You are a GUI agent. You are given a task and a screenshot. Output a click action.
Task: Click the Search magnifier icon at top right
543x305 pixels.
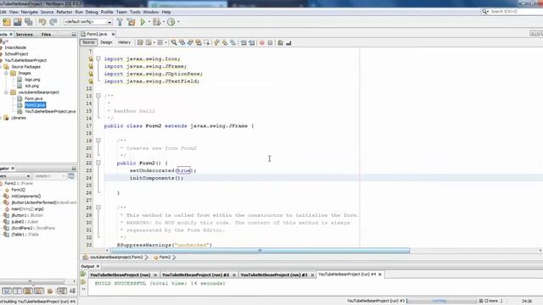point(484,11)
